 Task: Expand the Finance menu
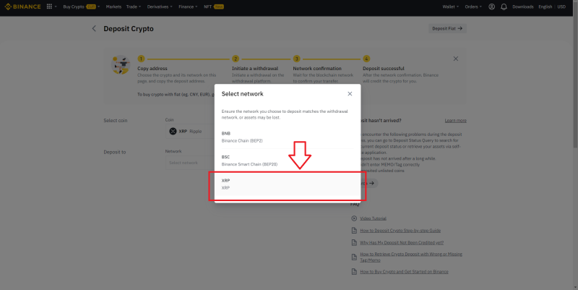[x=188, y=7]
